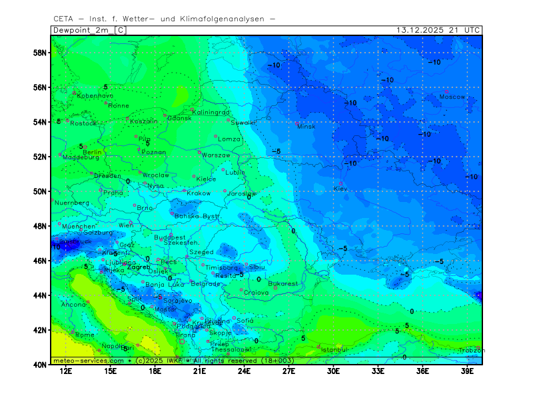Pick the Warszaw city marker
Viewport: 533px width, 400px height.
[x=199, y=152]
